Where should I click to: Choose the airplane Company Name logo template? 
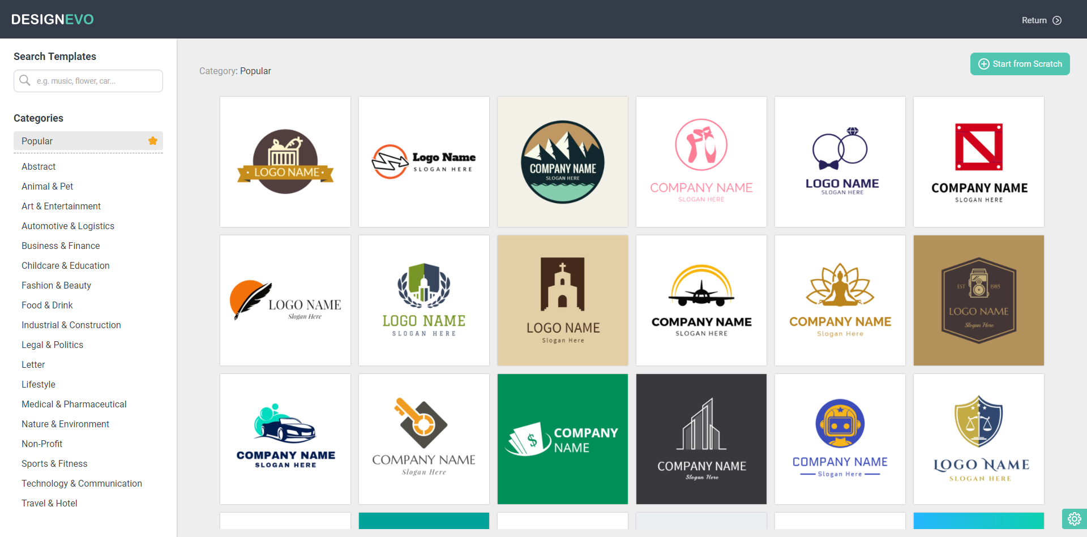point(701,300)
